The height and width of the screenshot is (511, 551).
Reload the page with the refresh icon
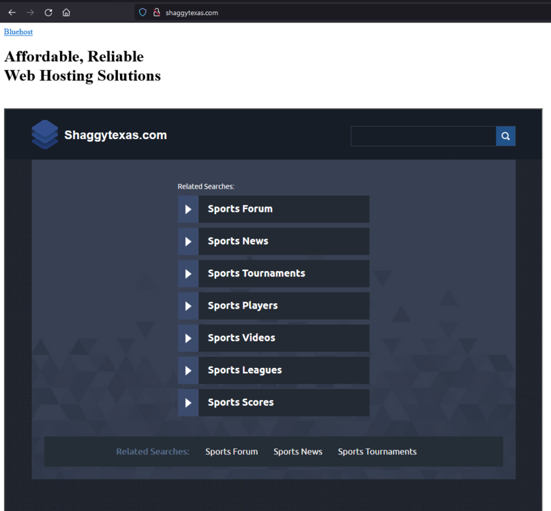click(x=47, y=12)
